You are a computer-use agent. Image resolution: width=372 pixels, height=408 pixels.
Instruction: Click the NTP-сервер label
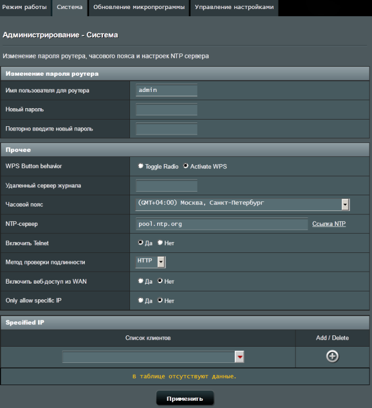click(x=22, y=224)
